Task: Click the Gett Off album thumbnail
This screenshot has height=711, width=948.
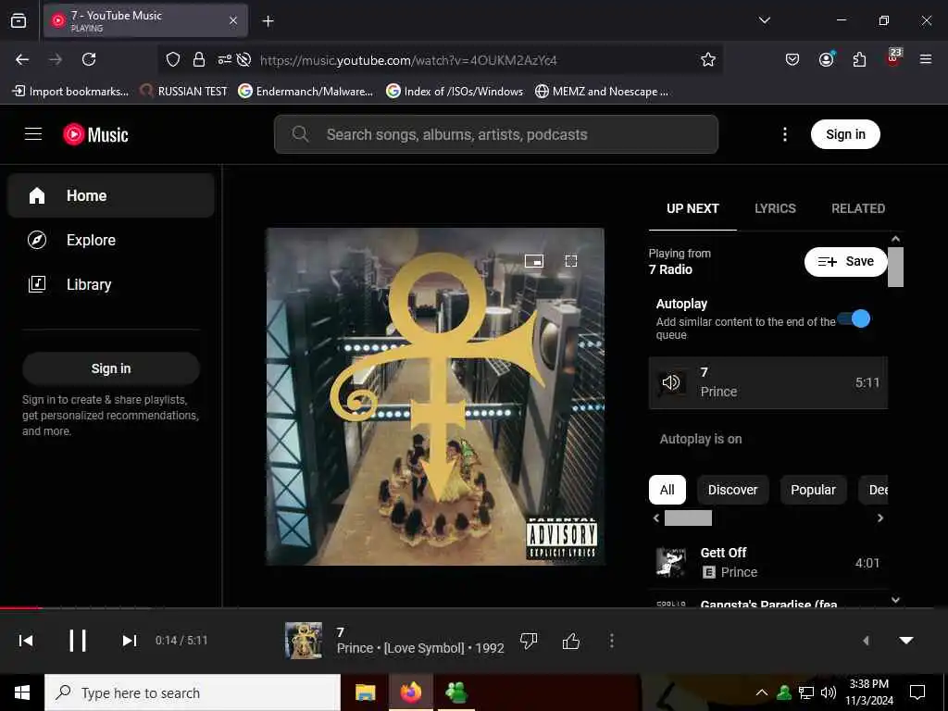Action: click(670, 563)
